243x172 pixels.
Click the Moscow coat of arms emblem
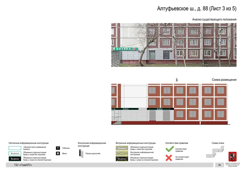[x=232, y=157]
